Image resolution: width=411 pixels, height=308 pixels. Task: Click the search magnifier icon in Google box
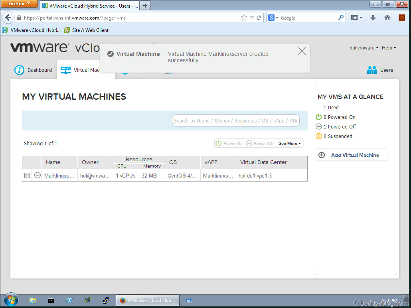click(341, 18)
